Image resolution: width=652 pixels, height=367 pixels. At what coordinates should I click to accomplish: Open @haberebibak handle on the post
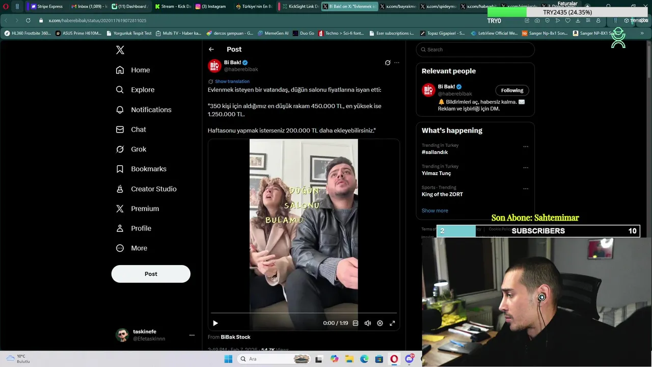(241, 69)
